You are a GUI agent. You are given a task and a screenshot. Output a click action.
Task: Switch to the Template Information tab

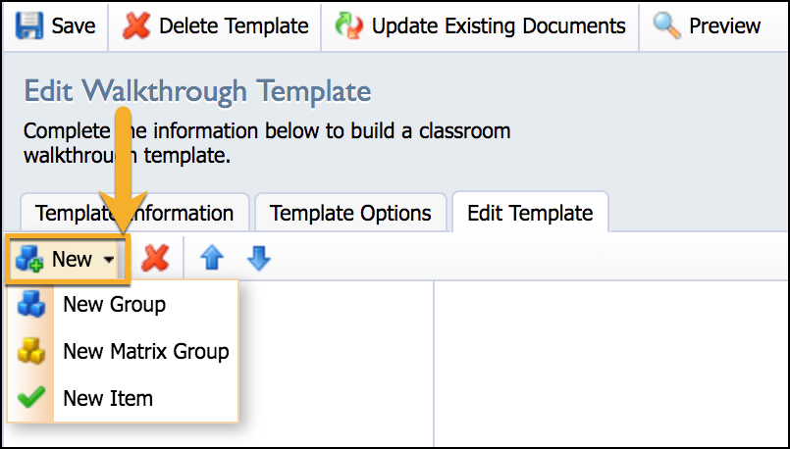pyautogui.click(x=134, y=214)
